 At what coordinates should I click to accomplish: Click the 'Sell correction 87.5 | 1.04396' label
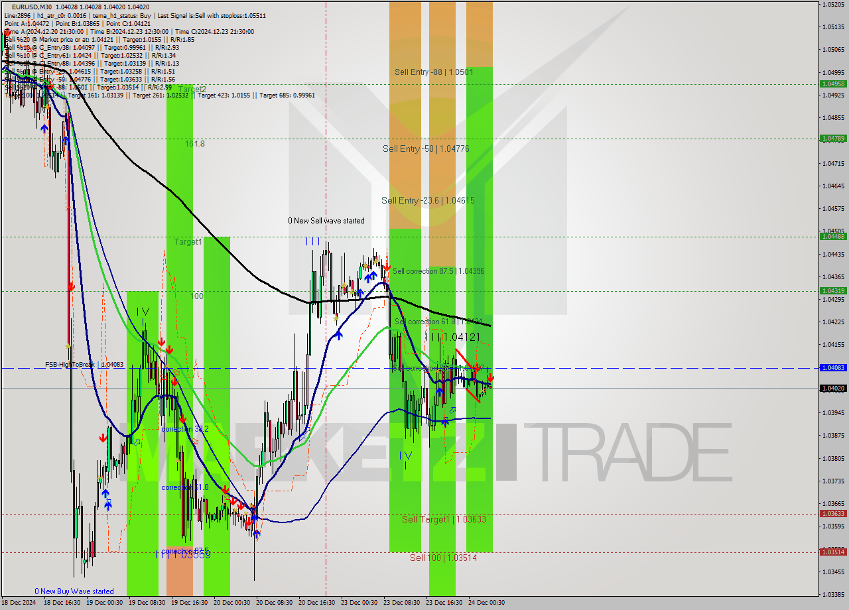(x=438, y=271)
